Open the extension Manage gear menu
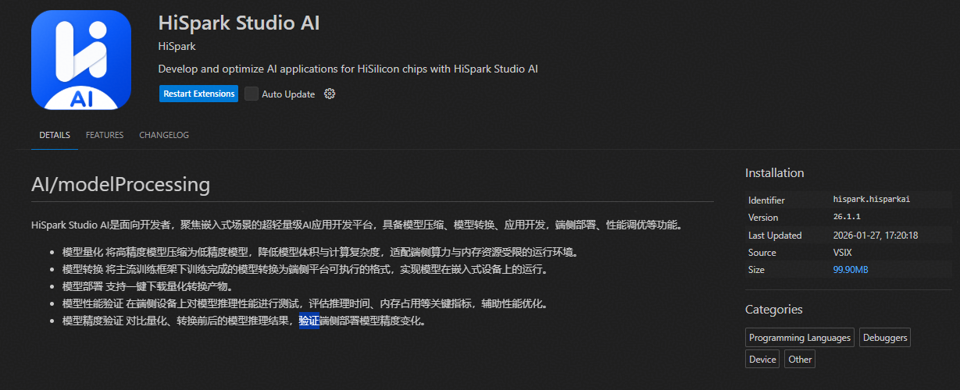 (x=330, y=94)
